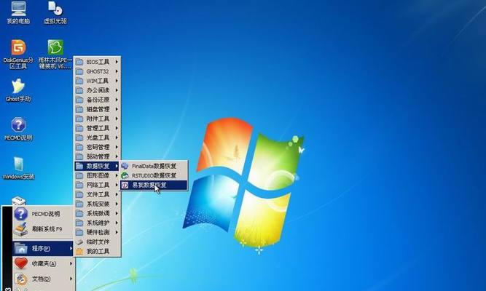
Task: Launch the Windows安装 desktop shortcut
Action: coord(18,168)
